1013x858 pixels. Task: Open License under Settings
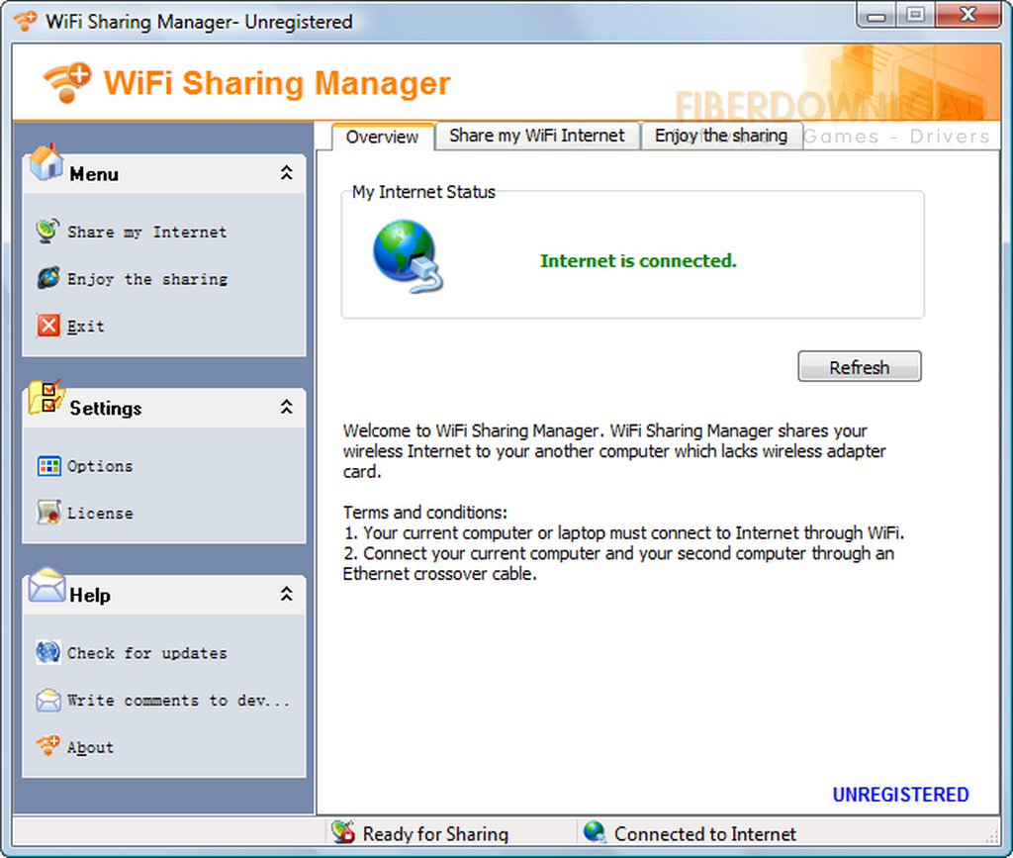point(100,513)
